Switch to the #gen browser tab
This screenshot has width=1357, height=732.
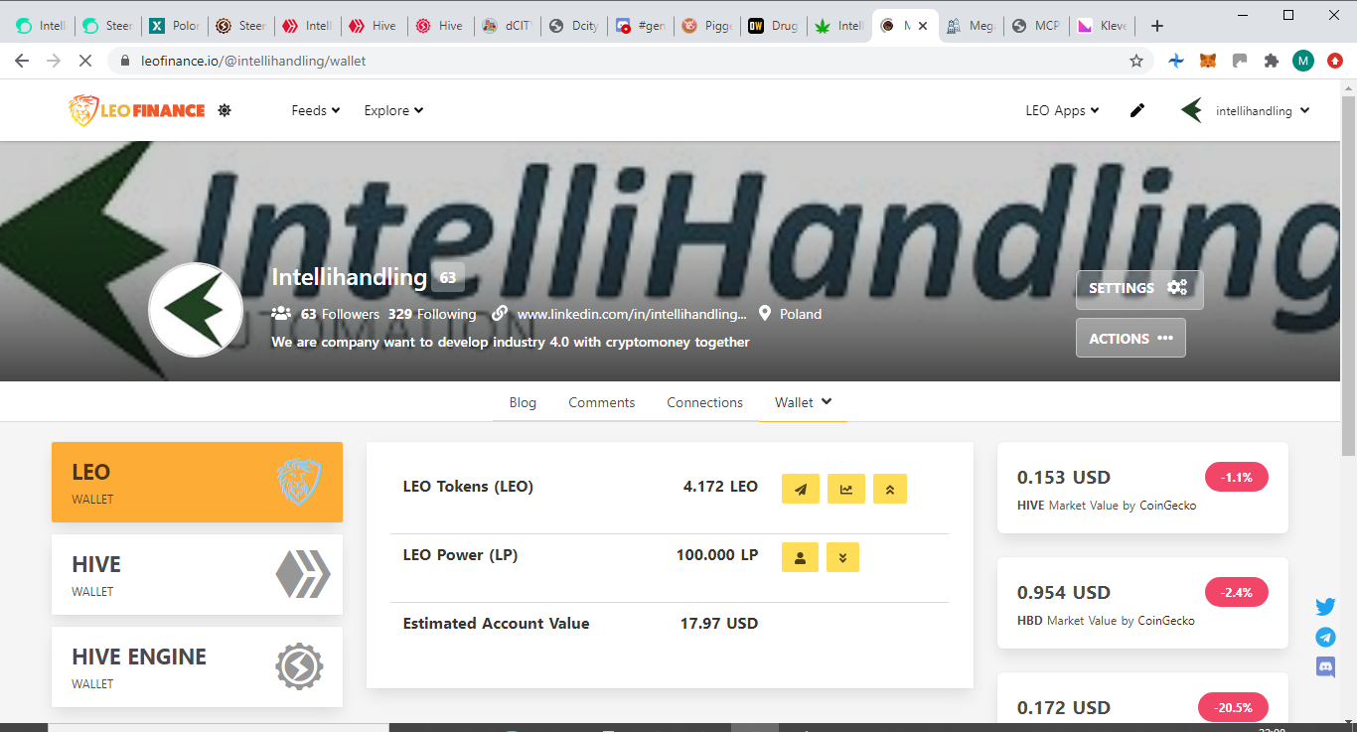tap(640, 26)
